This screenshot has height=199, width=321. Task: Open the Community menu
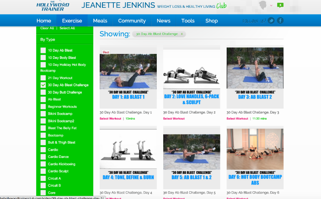(132, 21)
